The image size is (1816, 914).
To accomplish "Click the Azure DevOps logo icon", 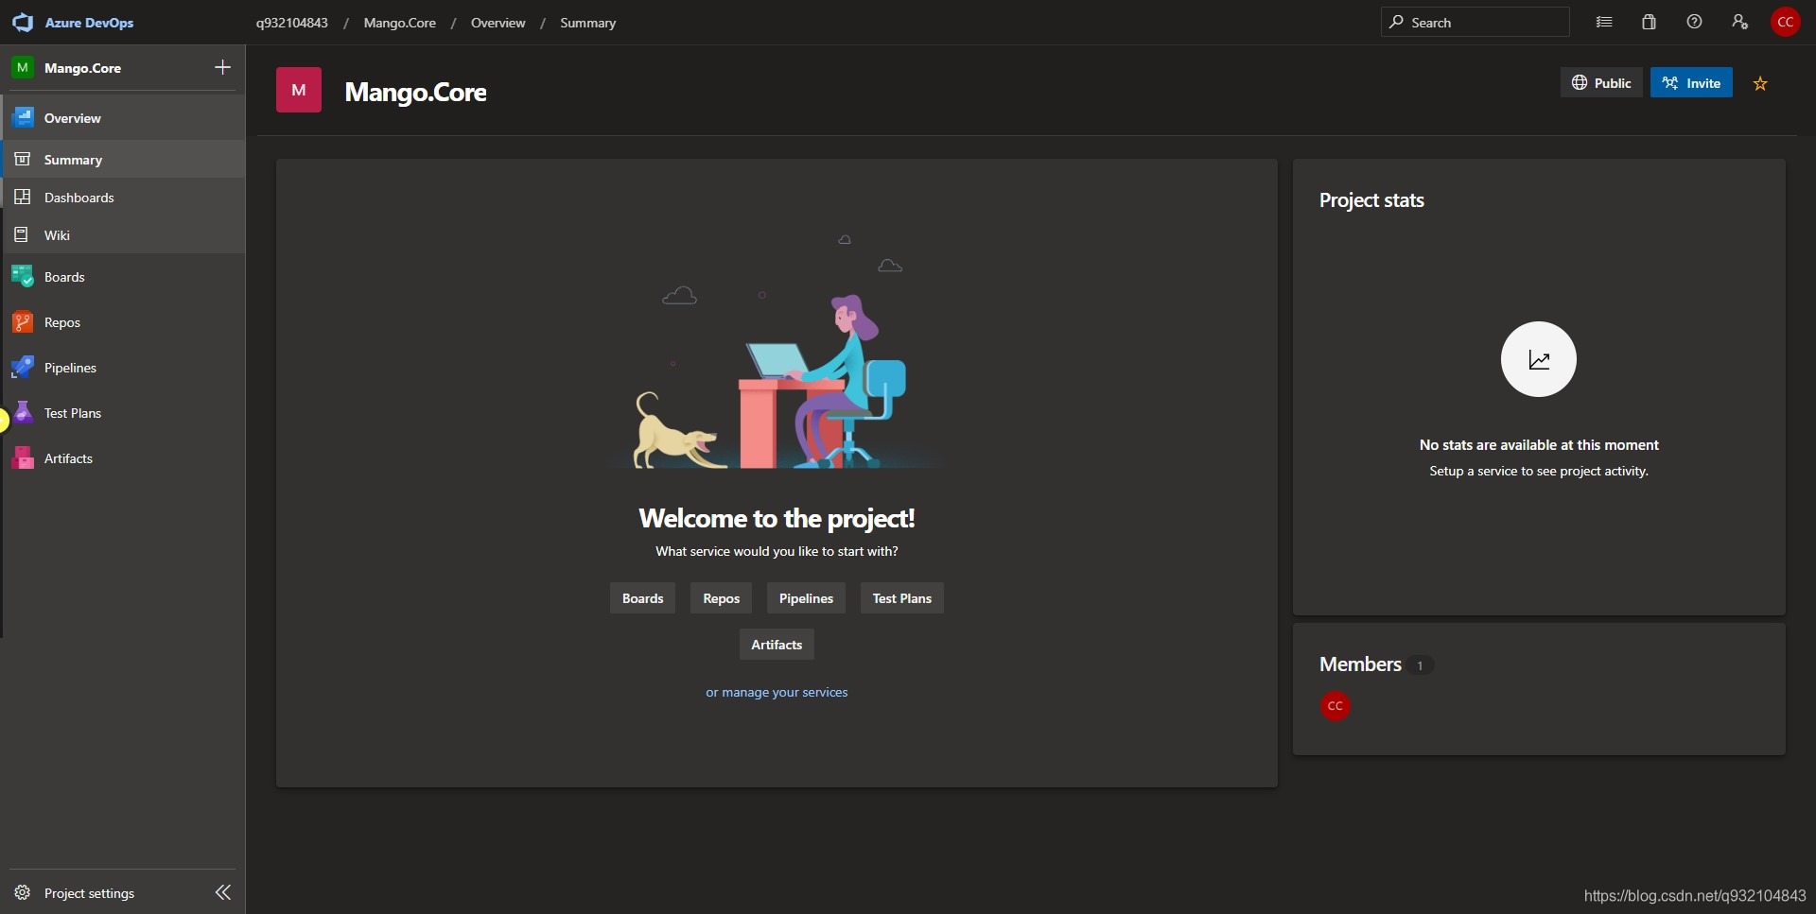I will pyautogui.click(x=23, y=22).
